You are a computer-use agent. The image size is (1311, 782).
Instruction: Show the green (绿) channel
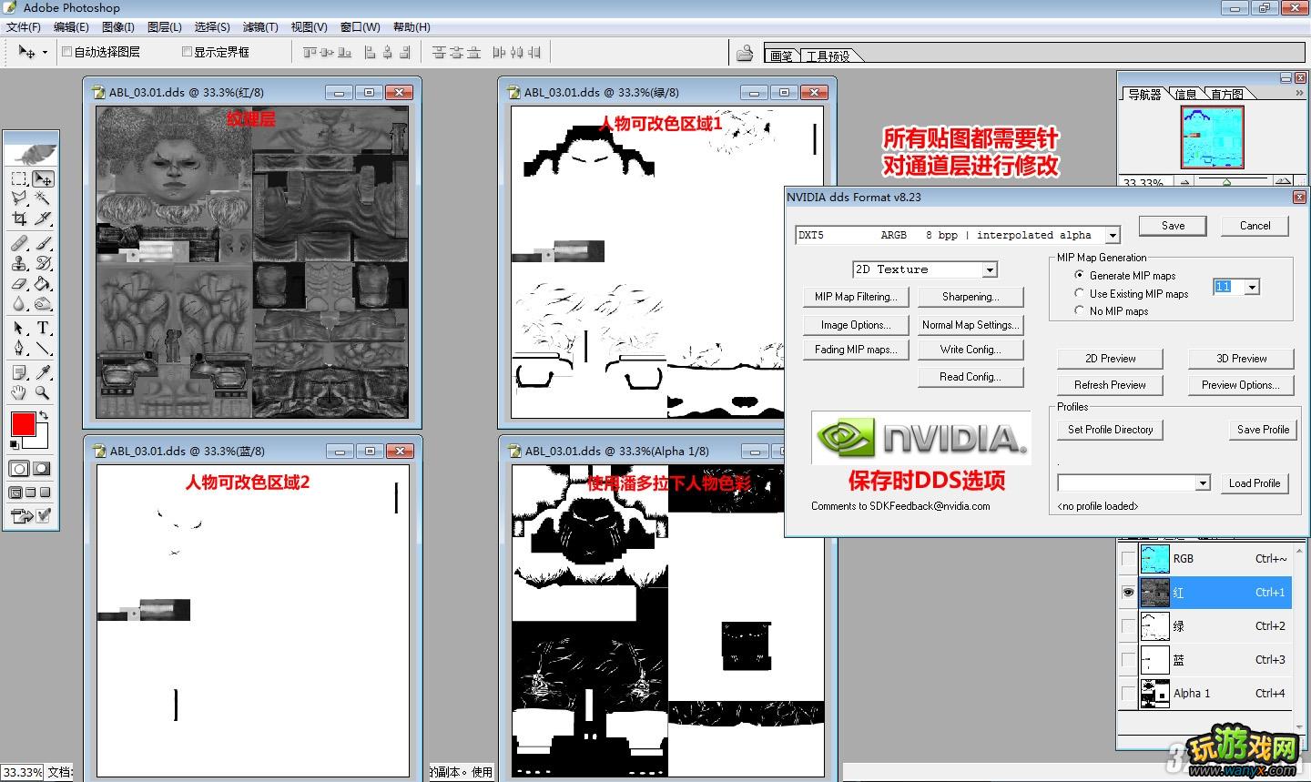[1128, 626]
